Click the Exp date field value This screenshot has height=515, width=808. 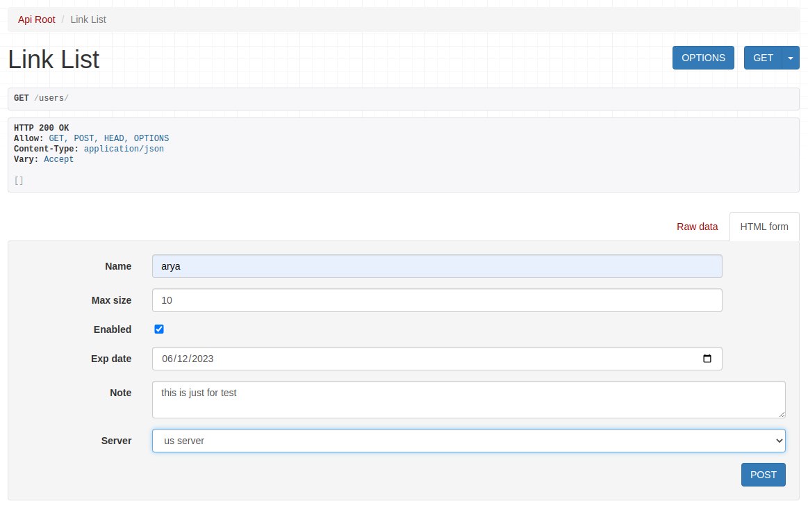click(188, 359)
